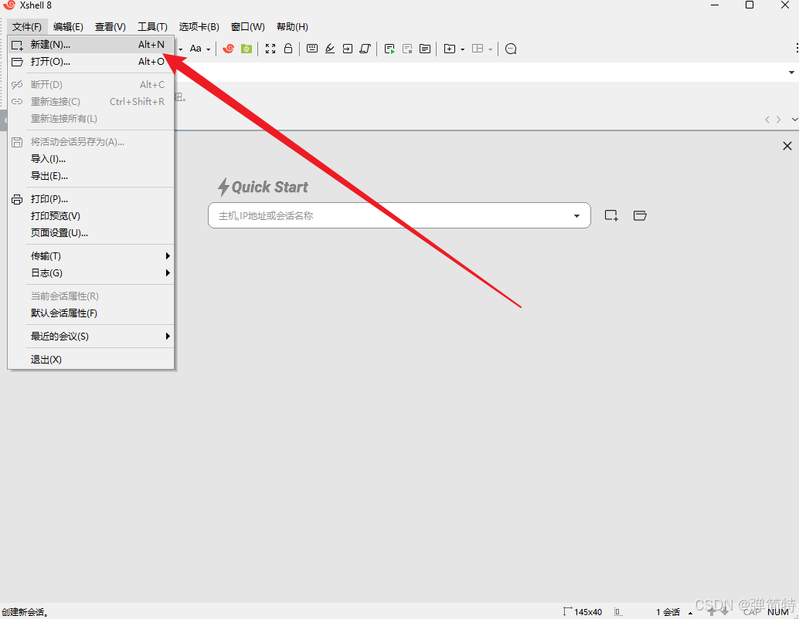Image resolution: width=799 pixels, height=619 pixels.
Task: Open the dropdown arrow beside Aa font
Action: coord(209,49)
